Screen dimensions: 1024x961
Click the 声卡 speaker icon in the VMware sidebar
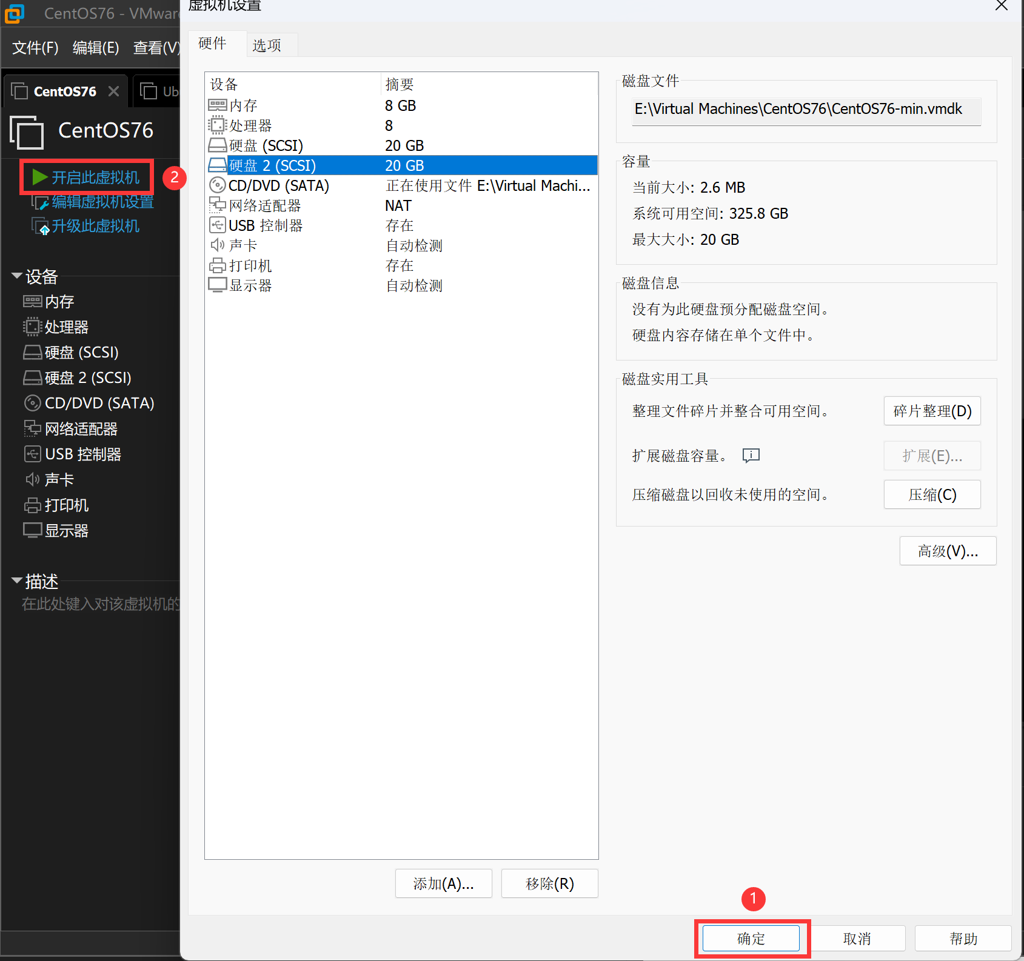tap(33, 480)
